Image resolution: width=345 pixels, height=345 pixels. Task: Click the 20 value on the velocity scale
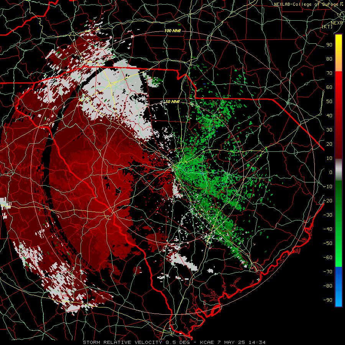coord(329,144)
